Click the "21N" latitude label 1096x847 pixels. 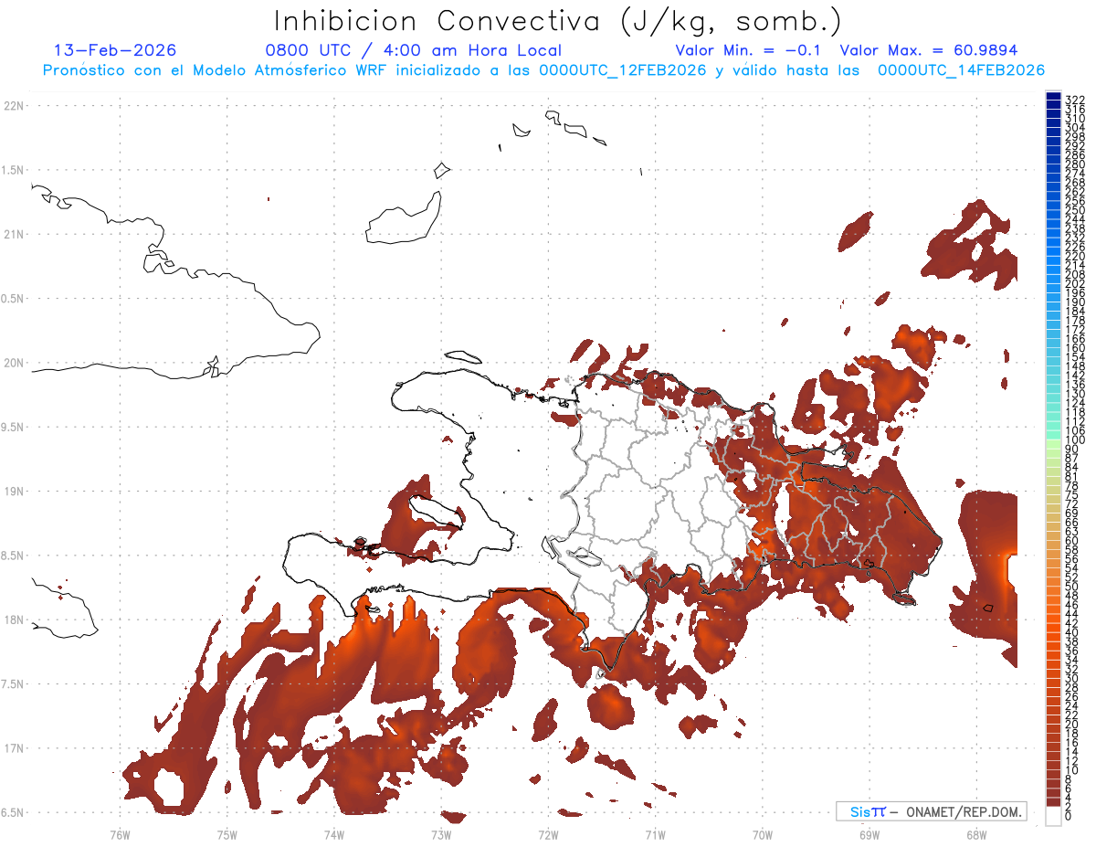(13, 235)
